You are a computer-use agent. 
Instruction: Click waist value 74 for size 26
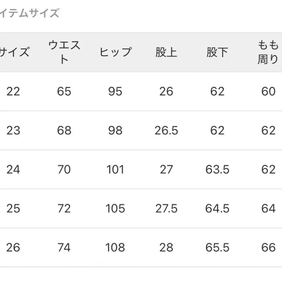pos(64,248)
